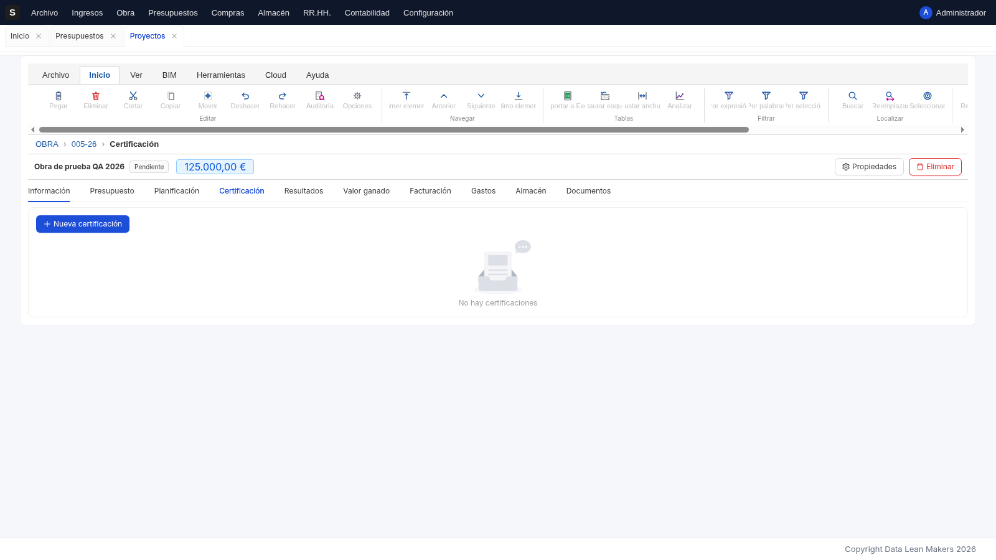Click the Seleccionar target icon
996x560 pixels.
(928, 96)
